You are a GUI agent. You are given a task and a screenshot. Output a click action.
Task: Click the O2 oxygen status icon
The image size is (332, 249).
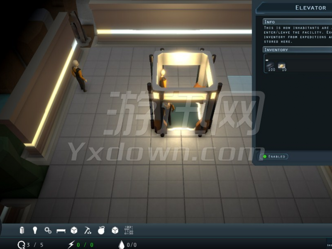22,245
